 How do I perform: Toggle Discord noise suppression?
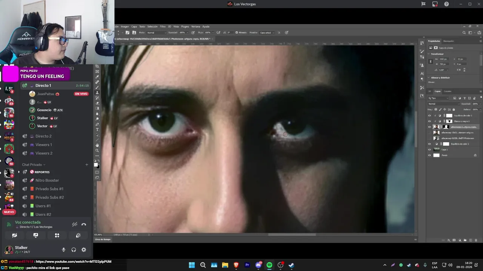[x=75, y=224]
